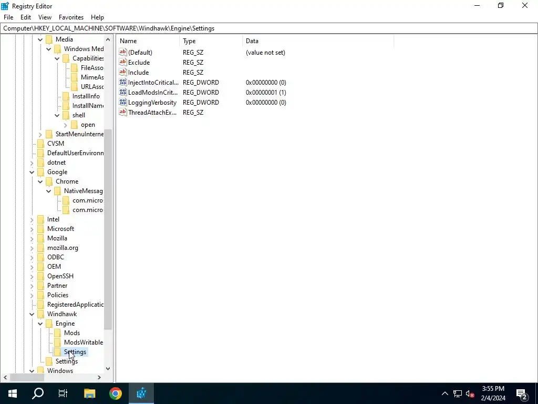The width and height of the screenshot is (538, 404).
Task: Select the OEM key
Action: point(54,267)
